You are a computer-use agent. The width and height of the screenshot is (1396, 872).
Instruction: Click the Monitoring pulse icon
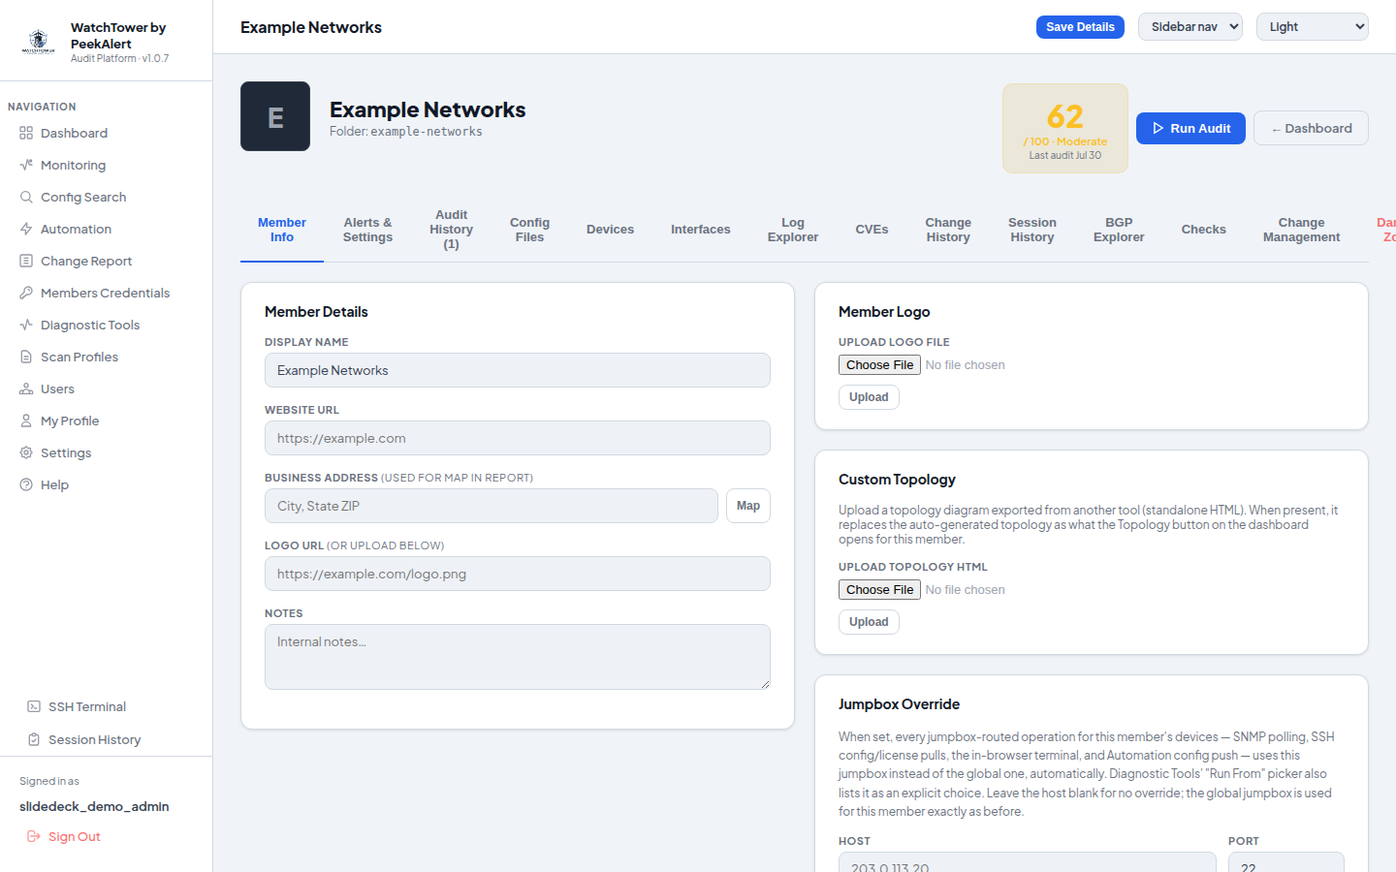pyautogui.click(x=26, y=165)
